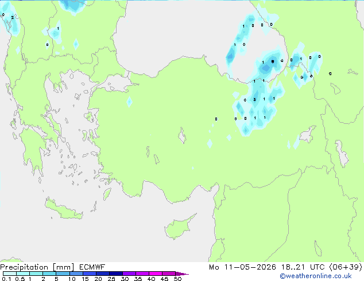Pick the 15–20 mm legend swatch
This screenshot has height=281, width=364.
(89, 274)
